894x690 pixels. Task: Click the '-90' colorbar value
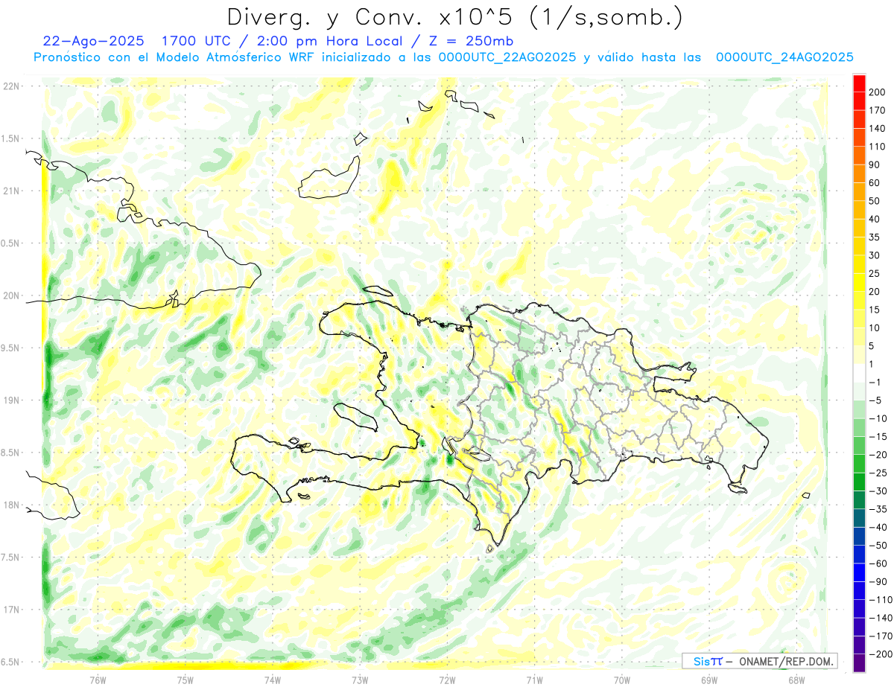(878, 582)
